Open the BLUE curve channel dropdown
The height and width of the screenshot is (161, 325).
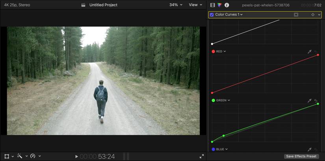point(222,149)
